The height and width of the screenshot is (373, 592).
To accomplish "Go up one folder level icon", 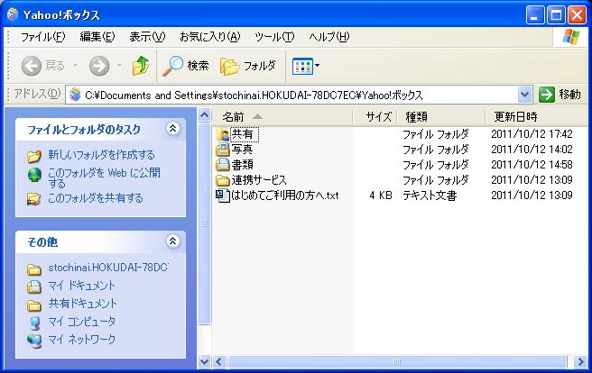I will pyautogui.click(x=141, y=66).
